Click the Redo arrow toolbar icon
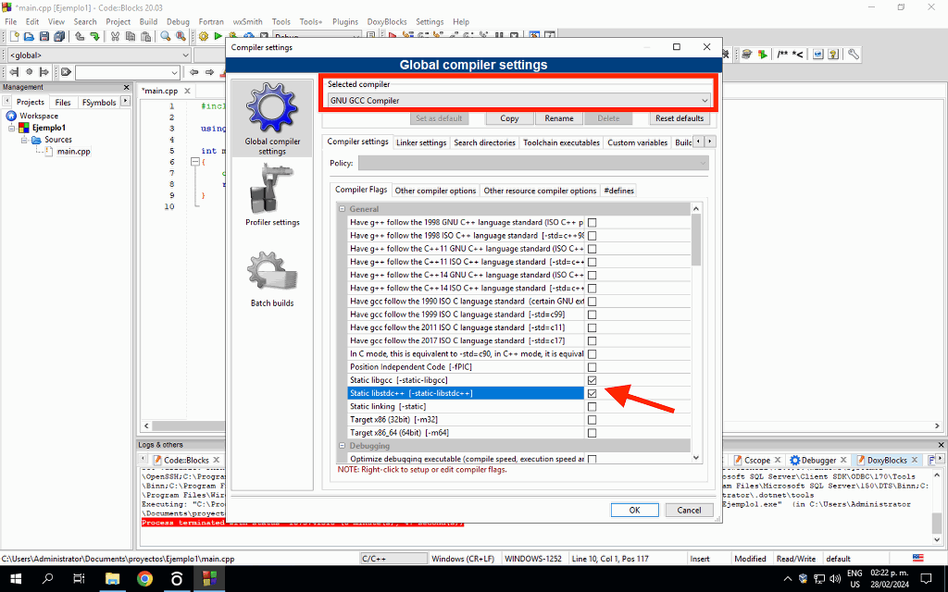Image resolution: width=948 pixels, height=592 pixels. (95, 36)
